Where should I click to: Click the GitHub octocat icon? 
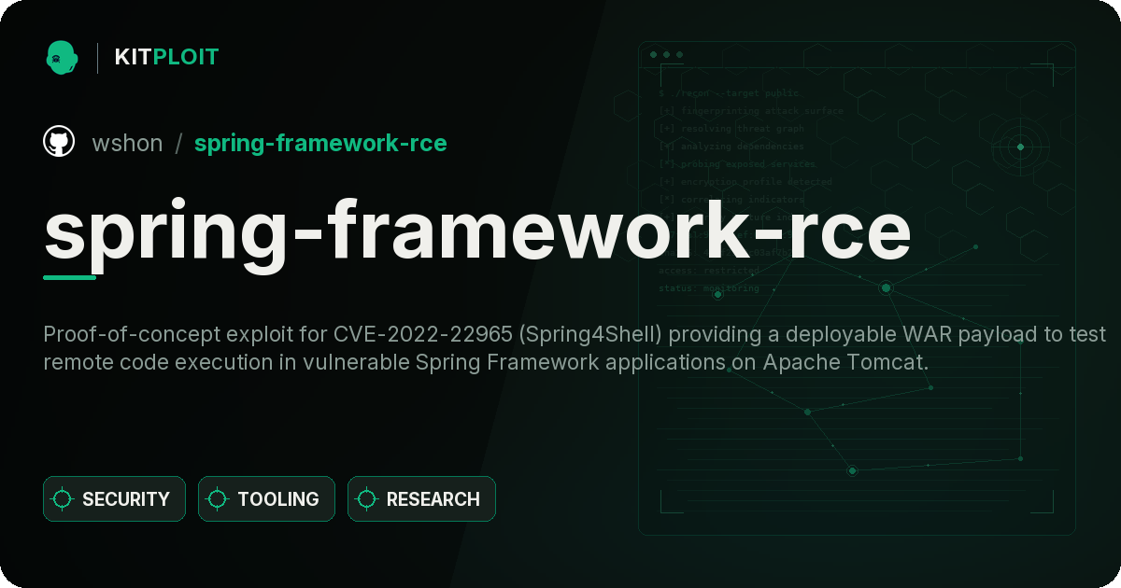click(59, 142)
